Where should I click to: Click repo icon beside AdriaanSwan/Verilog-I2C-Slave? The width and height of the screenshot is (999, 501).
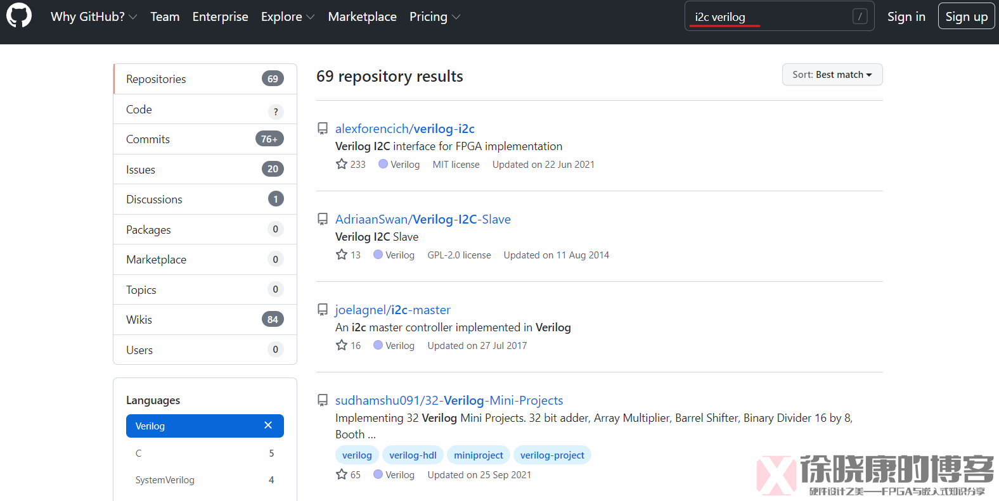click(323, 219)
